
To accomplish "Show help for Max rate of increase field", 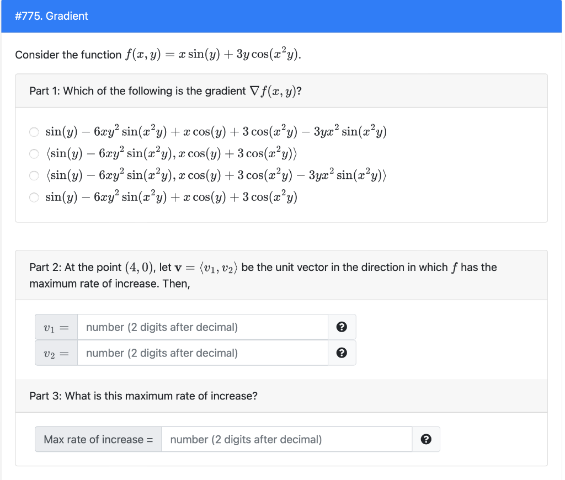I will click(426, 439).
